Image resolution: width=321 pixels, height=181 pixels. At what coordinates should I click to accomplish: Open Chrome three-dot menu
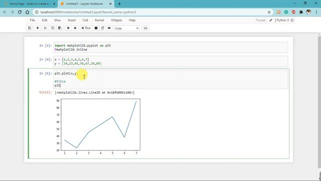pyautogui.click(x=316, y=12)
